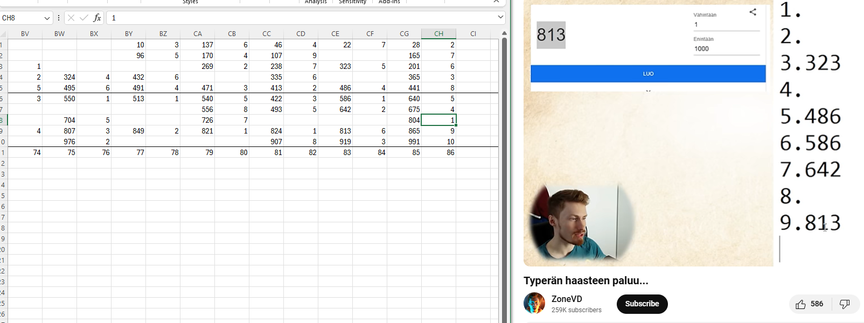Click the cell containing 495
This screenshot has width=864, height=323.
tap(59, 88)
